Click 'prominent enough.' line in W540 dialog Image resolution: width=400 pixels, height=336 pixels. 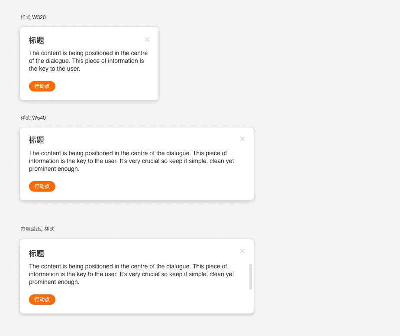tap(54, 169)
